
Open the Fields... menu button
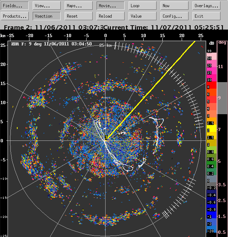coord(15,6)
